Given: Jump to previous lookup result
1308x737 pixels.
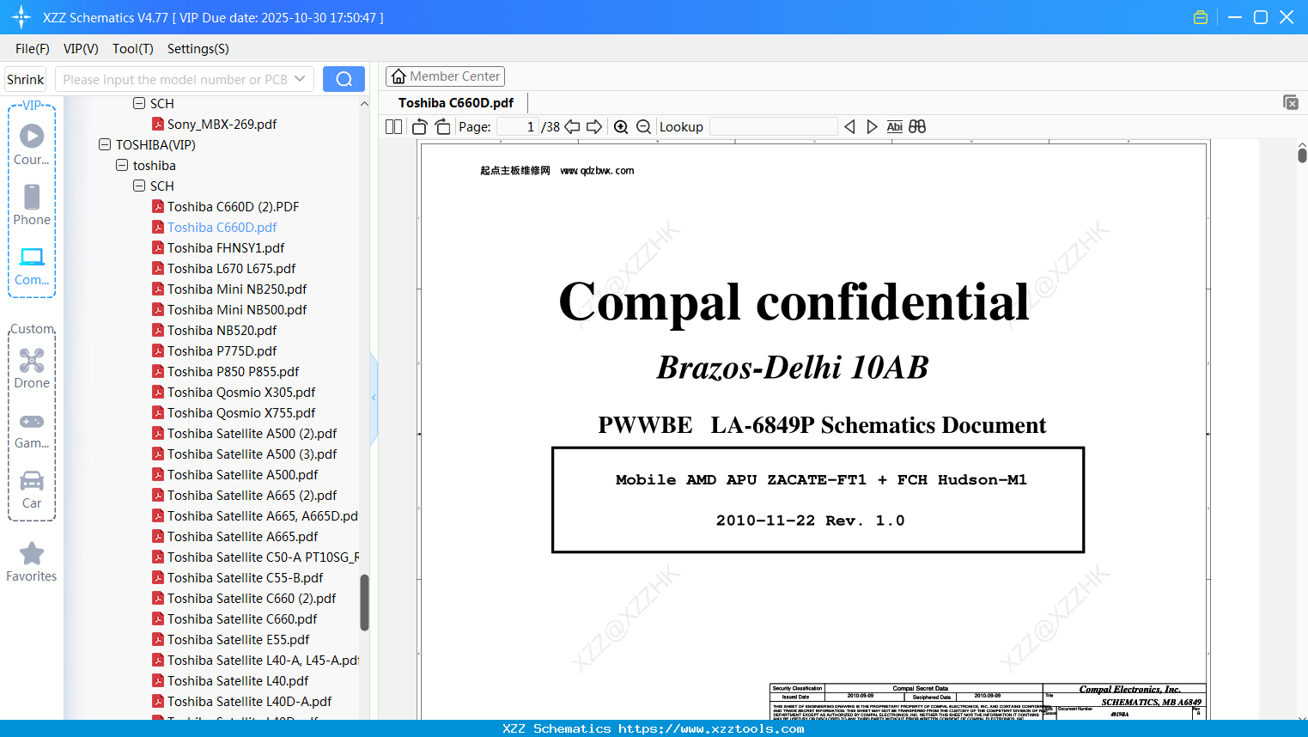Looking at the screenshot, I should point(849,127).
